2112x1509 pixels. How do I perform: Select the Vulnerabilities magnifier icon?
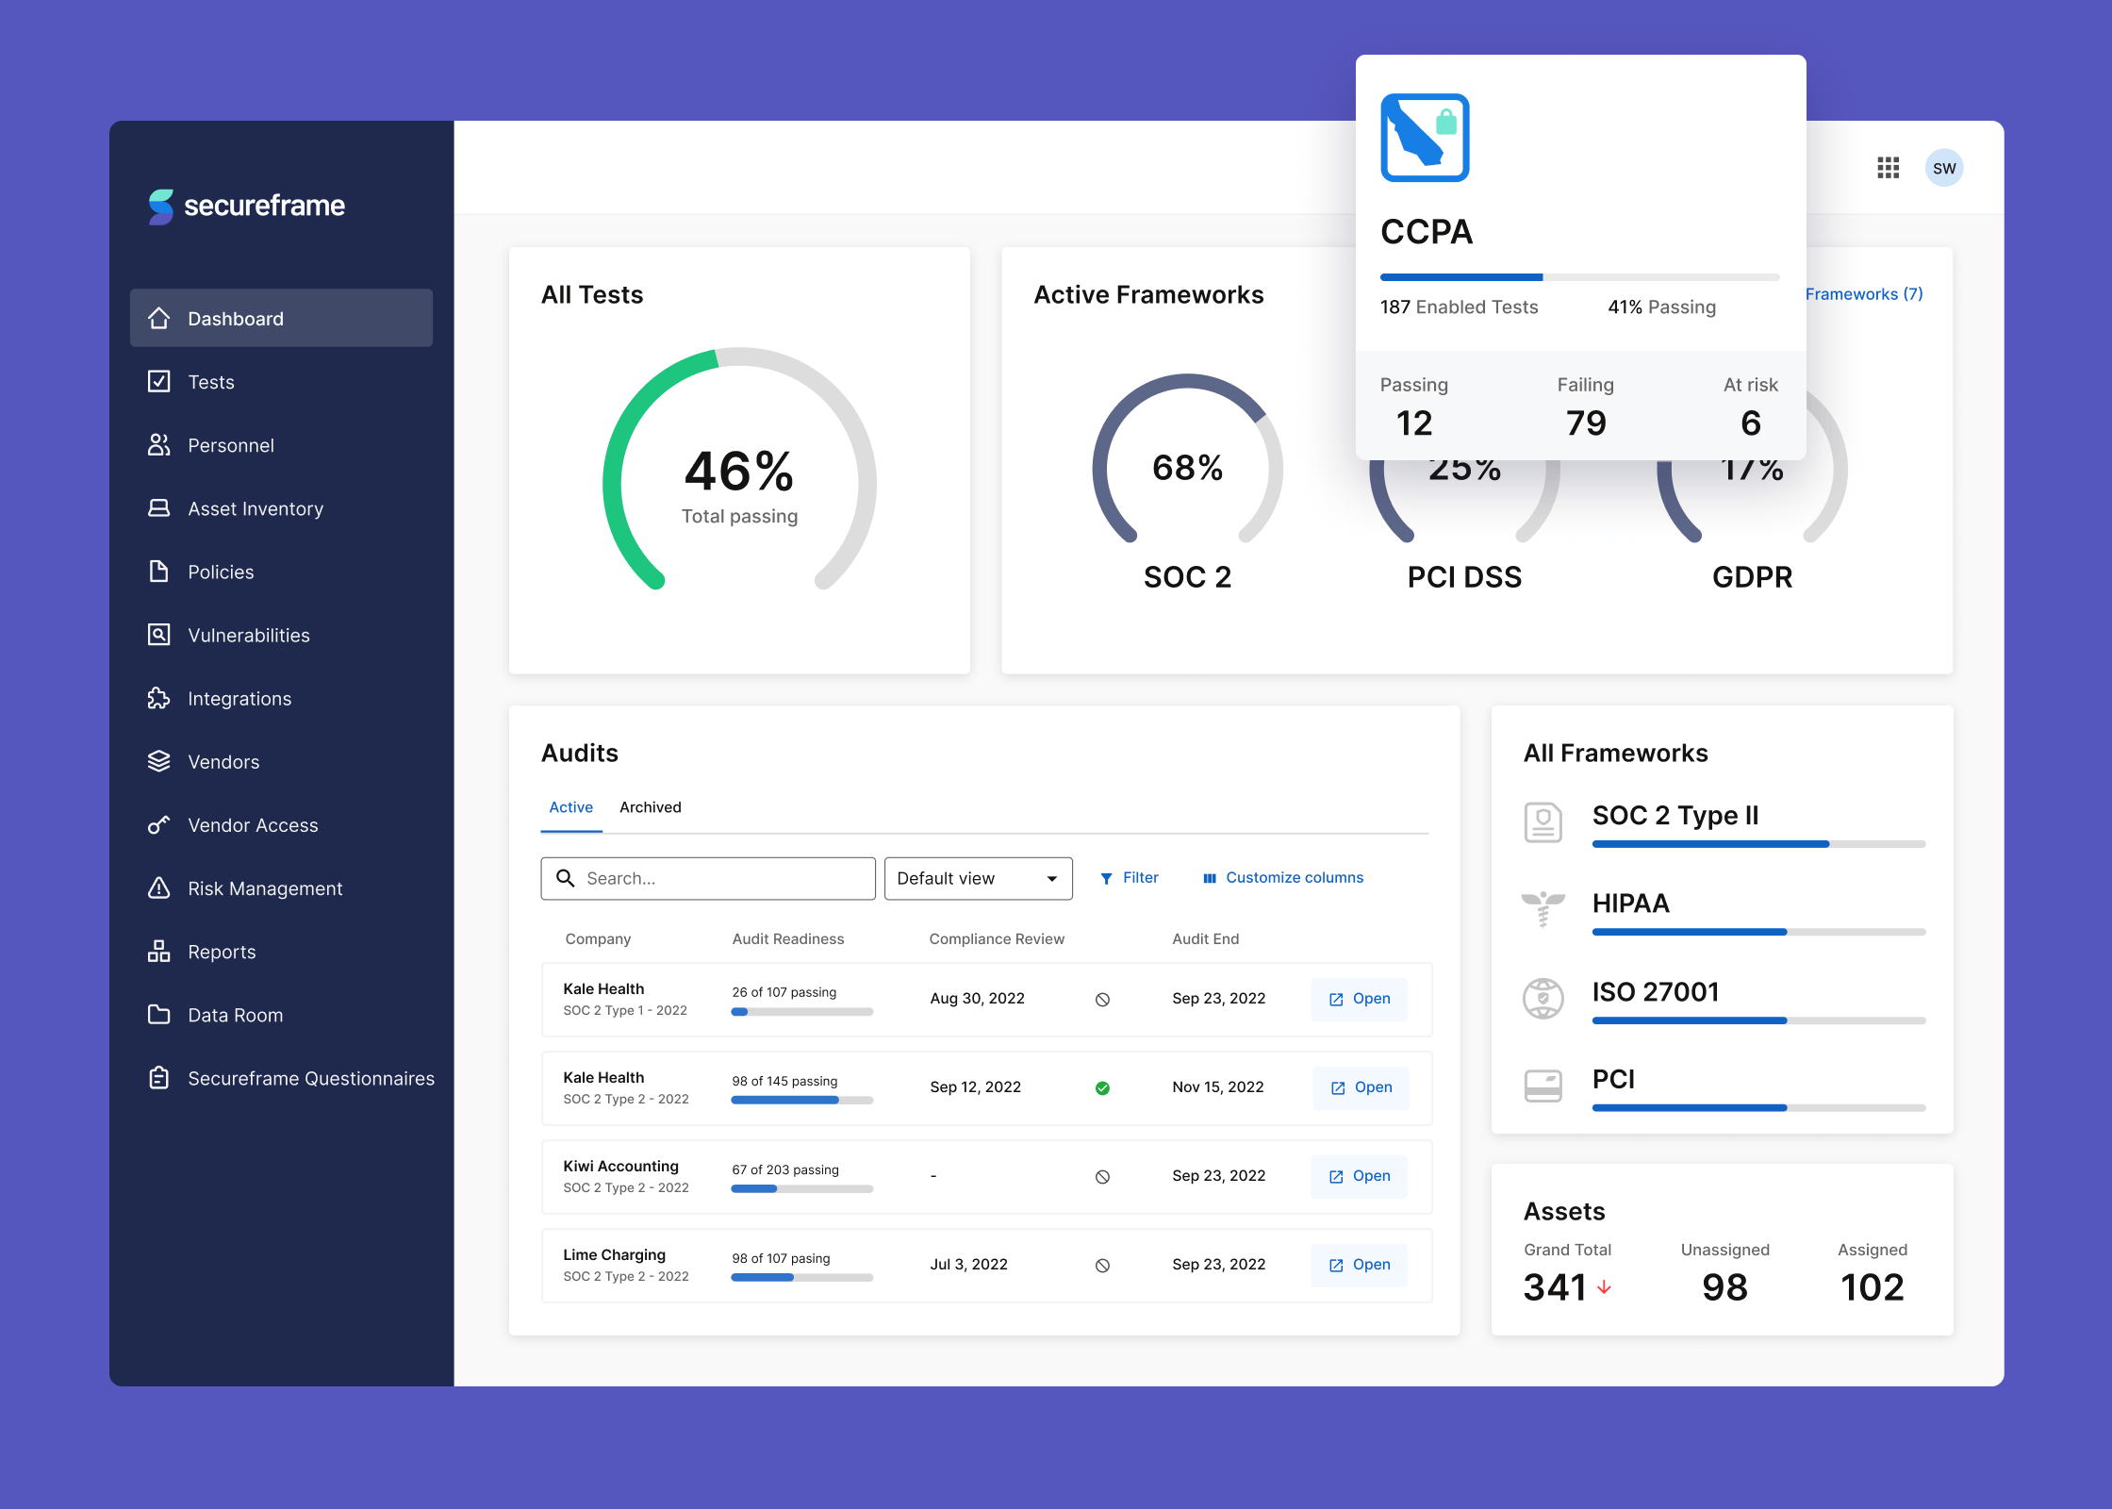pyautogui.click(x=158, y=635)
